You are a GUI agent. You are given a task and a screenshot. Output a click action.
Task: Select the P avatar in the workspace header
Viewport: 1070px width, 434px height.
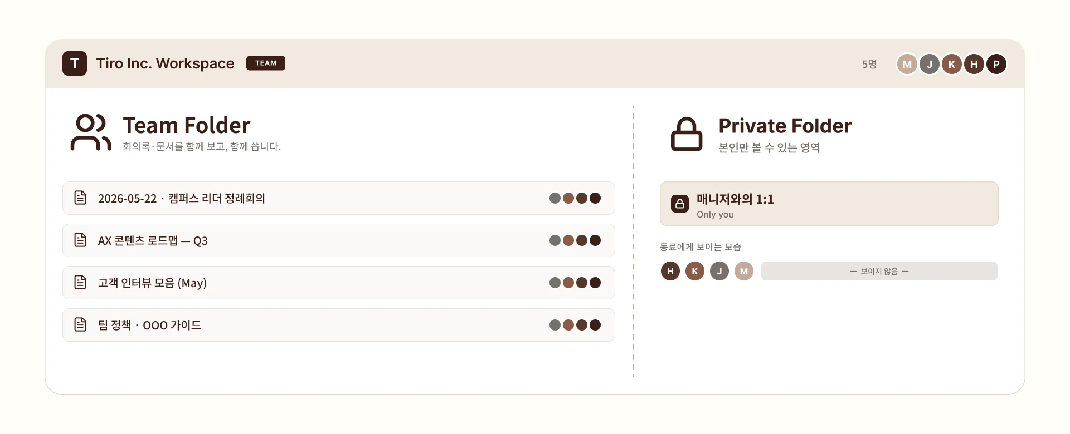(996, 64)
